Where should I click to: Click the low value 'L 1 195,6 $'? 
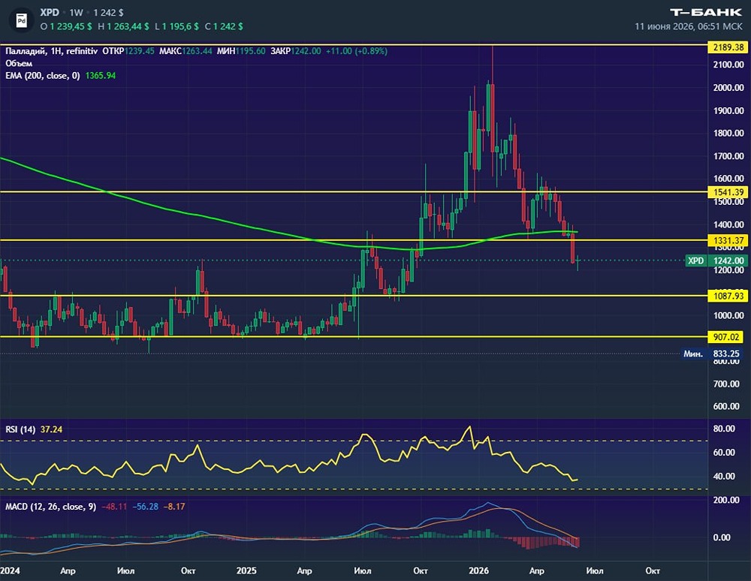176,26
